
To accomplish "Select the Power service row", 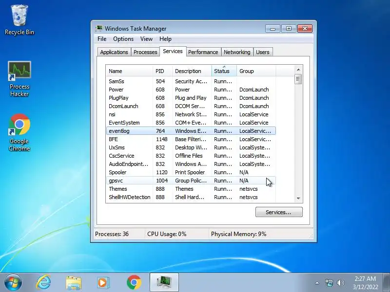I will [191, 90].
